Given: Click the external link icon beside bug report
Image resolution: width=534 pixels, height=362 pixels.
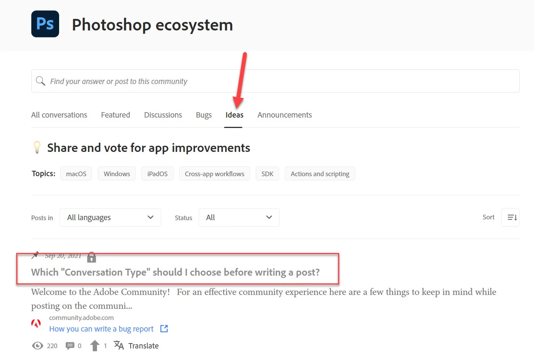Looking at the screenshot, I should (x=164, y=328).
